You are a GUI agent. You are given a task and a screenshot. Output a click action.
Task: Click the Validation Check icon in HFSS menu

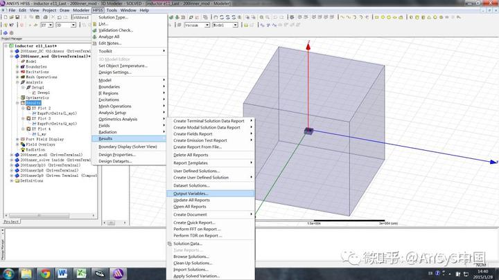pyautogui.click(x=94, y=30)
